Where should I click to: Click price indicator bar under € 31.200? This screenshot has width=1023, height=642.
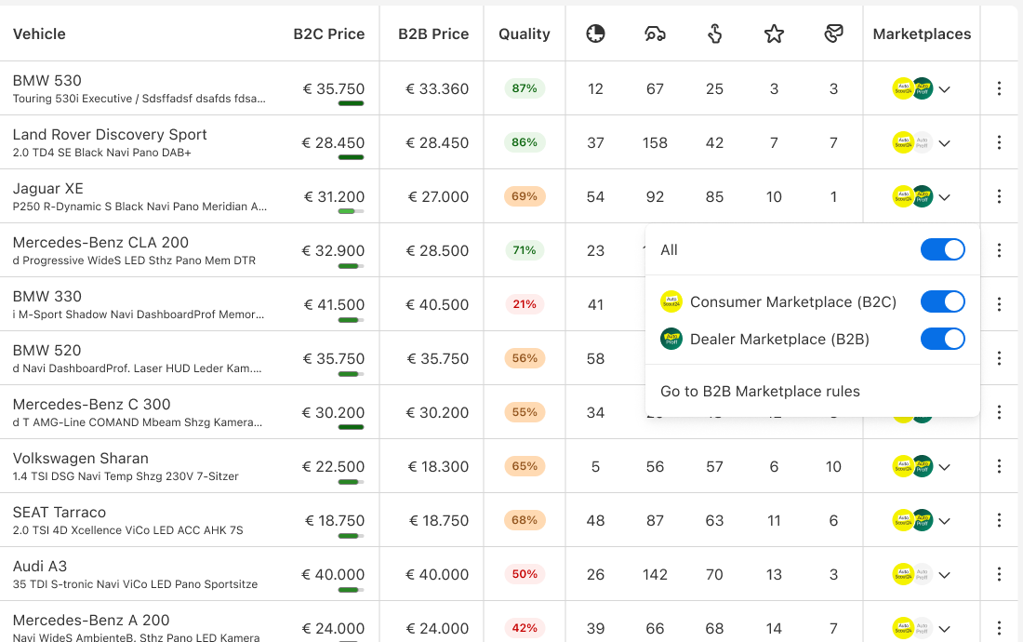351,211
